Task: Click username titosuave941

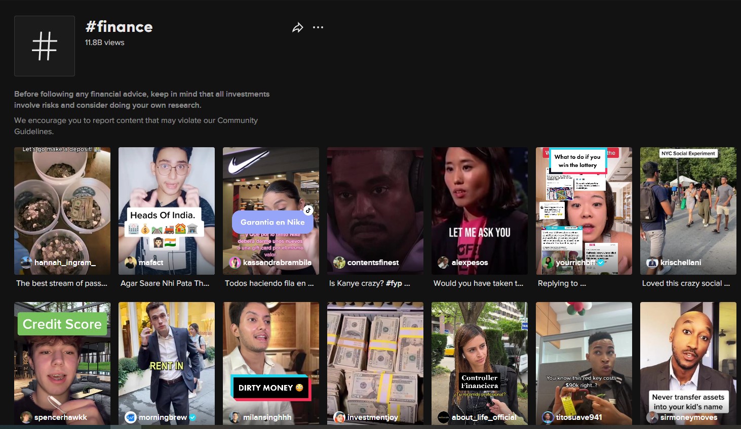Action: 579,417
